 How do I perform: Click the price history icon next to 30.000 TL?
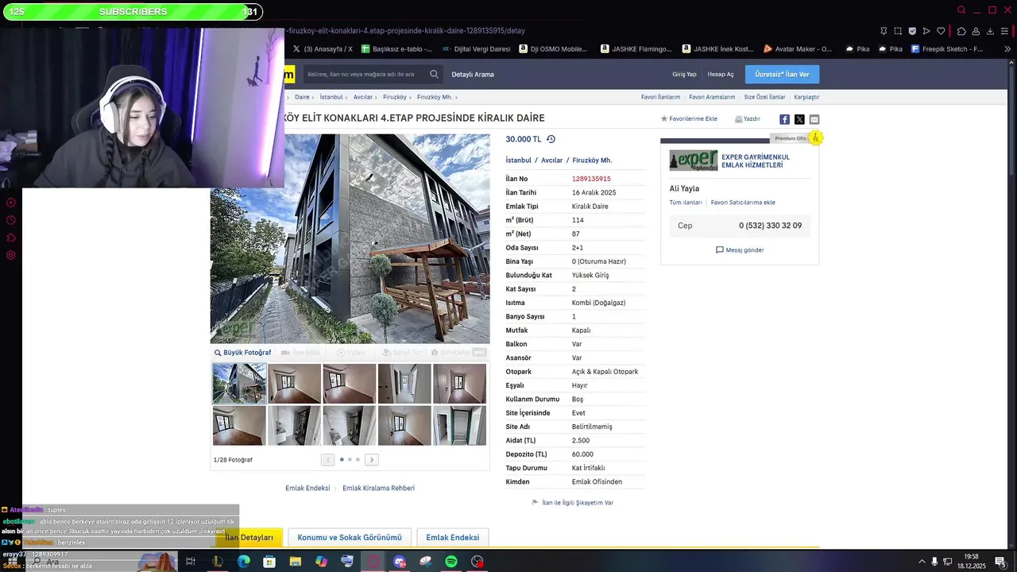tap(551, 139)
